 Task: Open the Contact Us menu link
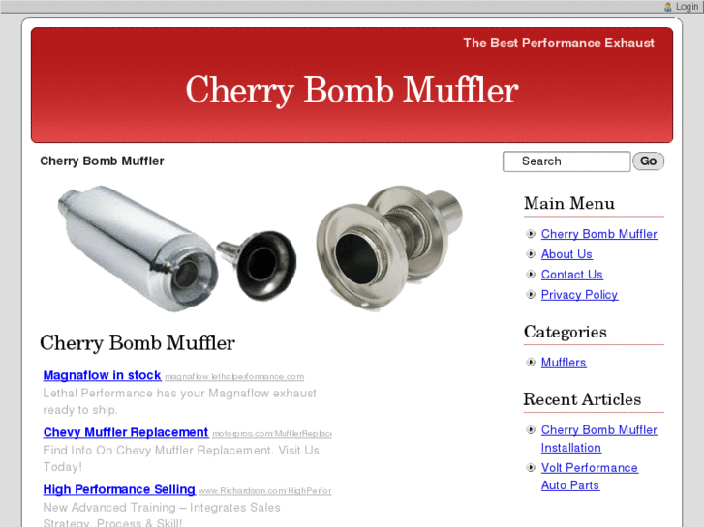(572, 275)
